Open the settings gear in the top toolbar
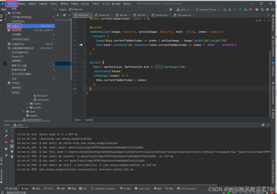Viewport: 277px width, 194px height. point(267,10)
